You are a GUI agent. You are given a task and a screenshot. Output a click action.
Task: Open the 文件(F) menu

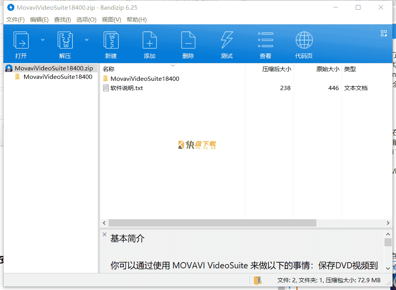pos(15,19)
